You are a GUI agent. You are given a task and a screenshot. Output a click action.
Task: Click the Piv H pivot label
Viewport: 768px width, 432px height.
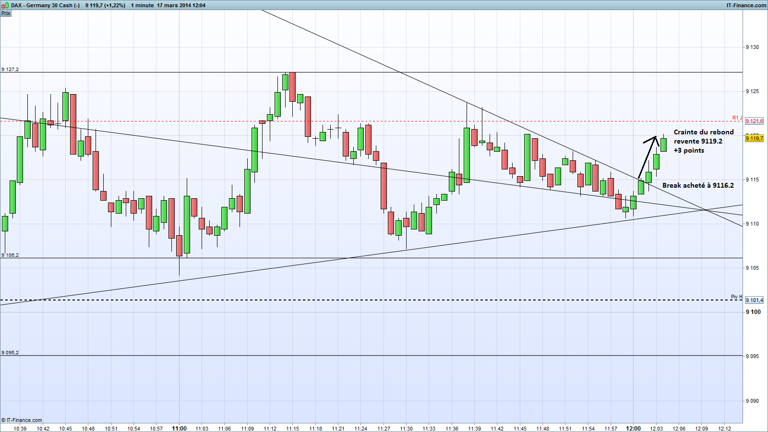[x=737, y=297]
